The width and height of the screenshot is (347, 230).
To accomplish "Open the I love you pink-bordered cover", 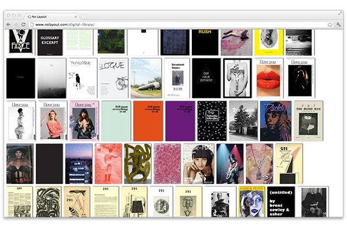I will pyautogui.click(x=85, y=121).
